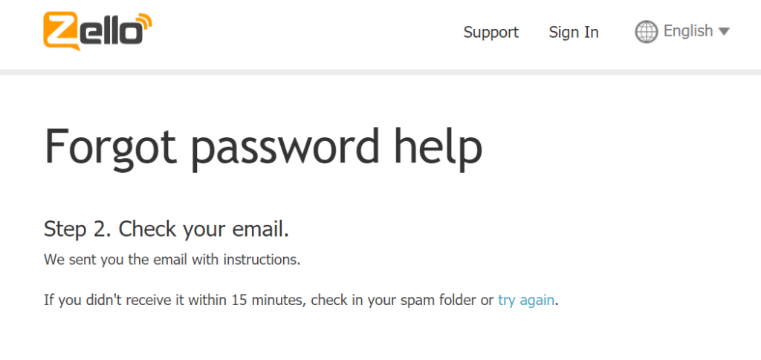Click the word 'password' in the title
The height and width of the screenshot is (360, 761).
[x=284, y=148]
